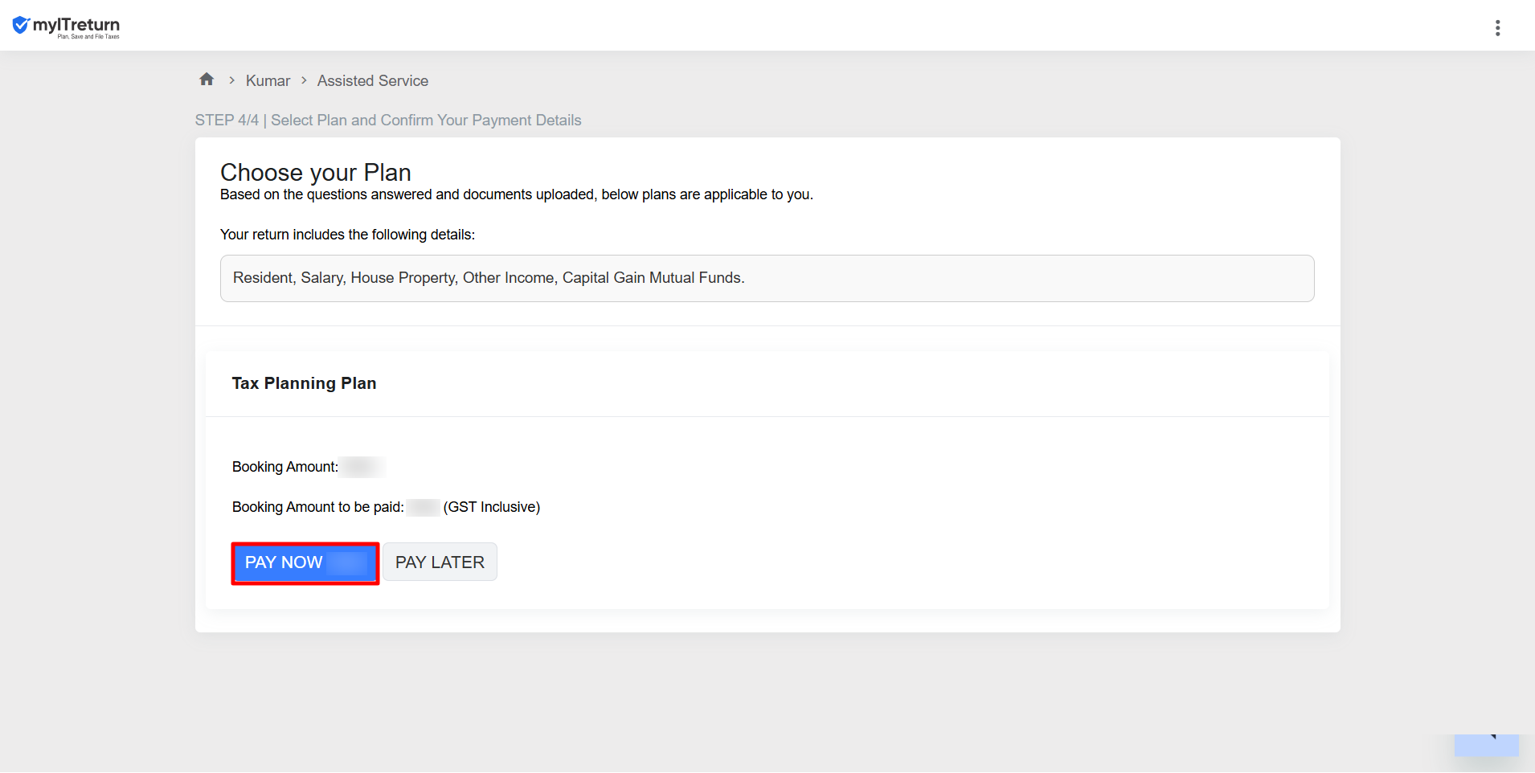Click the STEP 4/4 heading text
The height and width of the screenshot is (773, 1535).
(388, 121)
